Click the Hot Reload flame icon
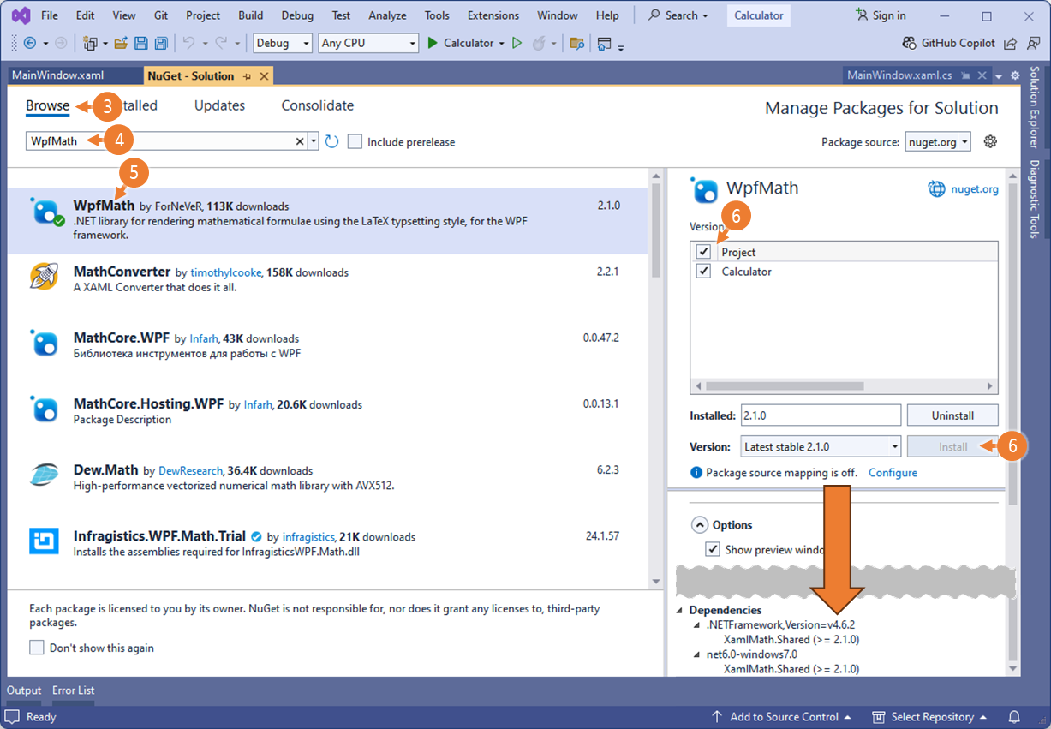 540,43
